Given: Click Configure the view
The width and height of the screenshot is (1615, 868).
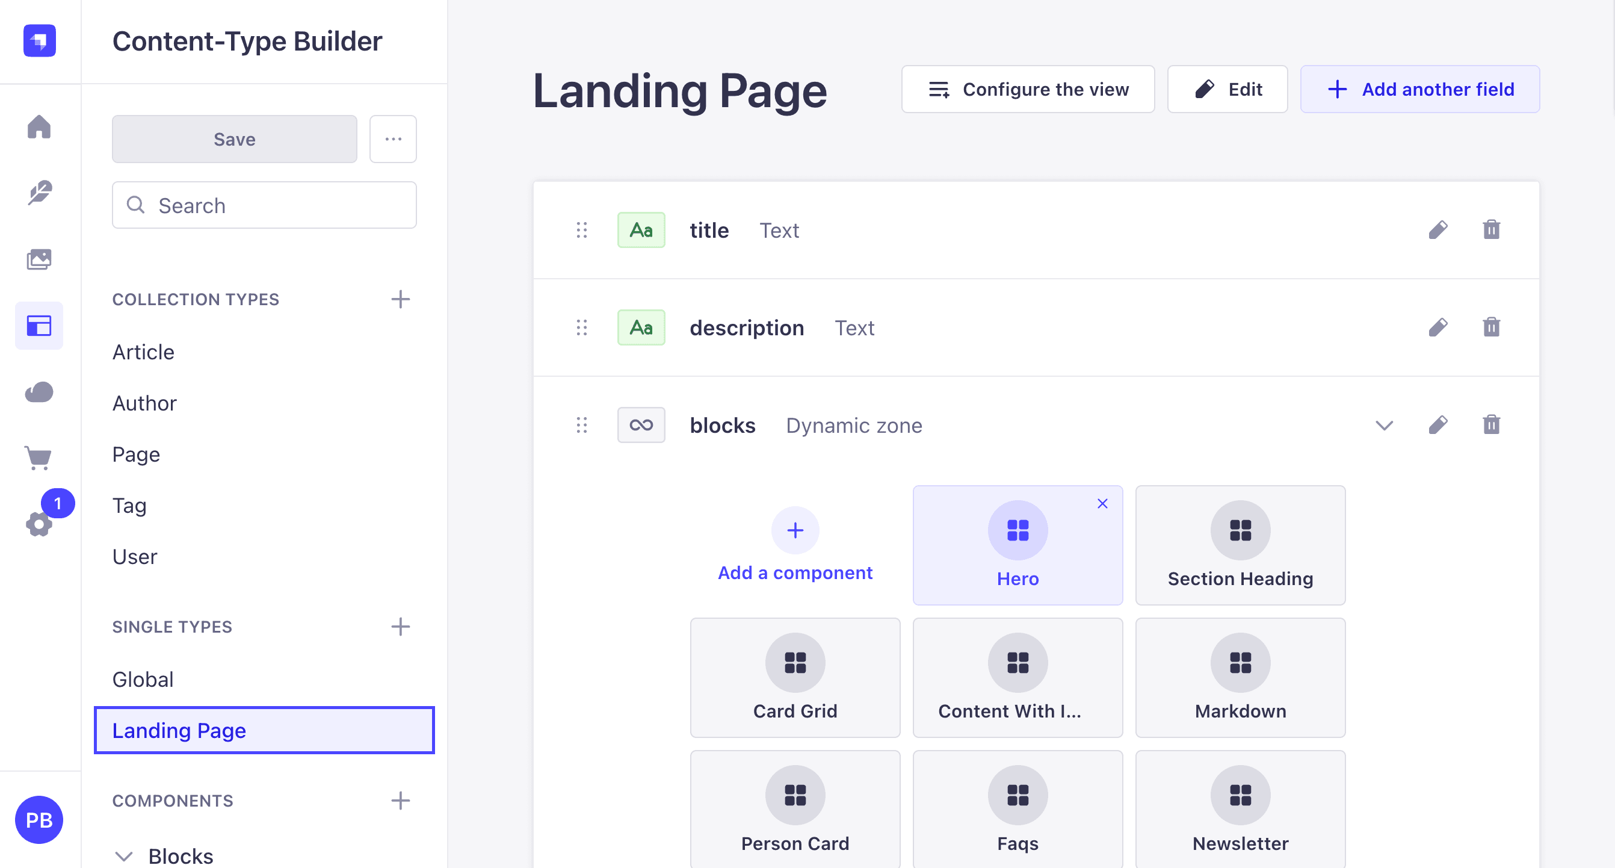Looking at the screenshot, I should point(1028,90).
